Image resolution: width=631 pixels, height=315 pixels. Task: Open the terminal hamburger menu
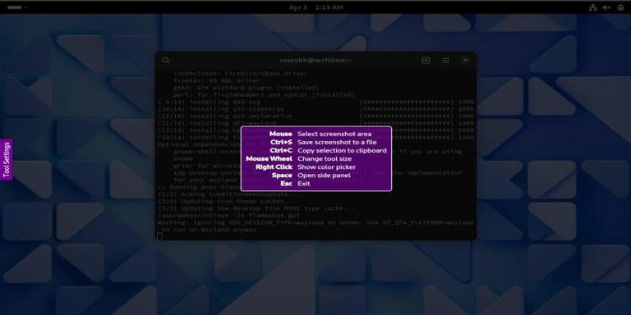pyautogui.click(x=446, y=60)
